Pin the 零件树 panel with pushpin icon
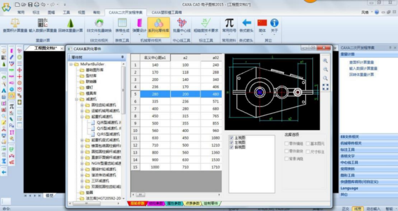Viewport: 398px width, 211px height. coord(122,57)
